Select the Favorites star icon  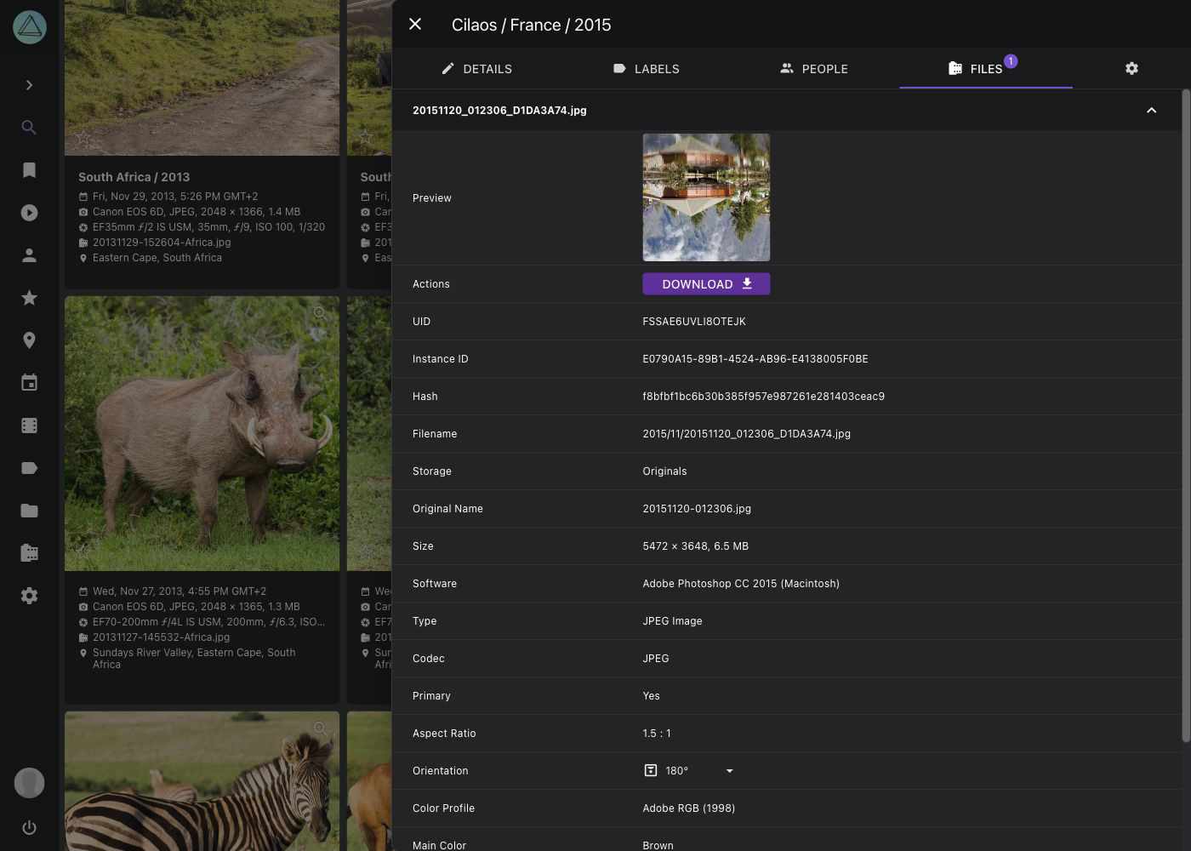coord(29,297)
